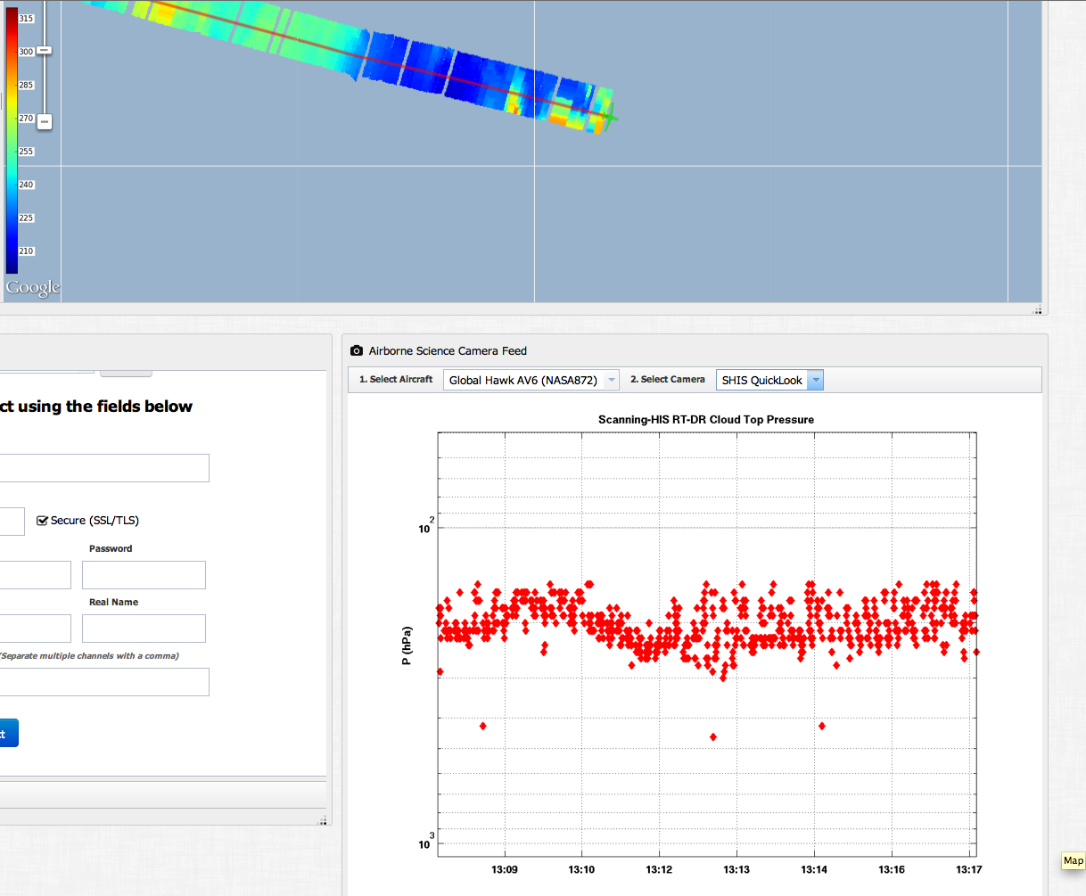This screenshot has height=896, width=1086.
Task: Grab the map panel's bottom-right resize handle
Action: (1037, 310)
